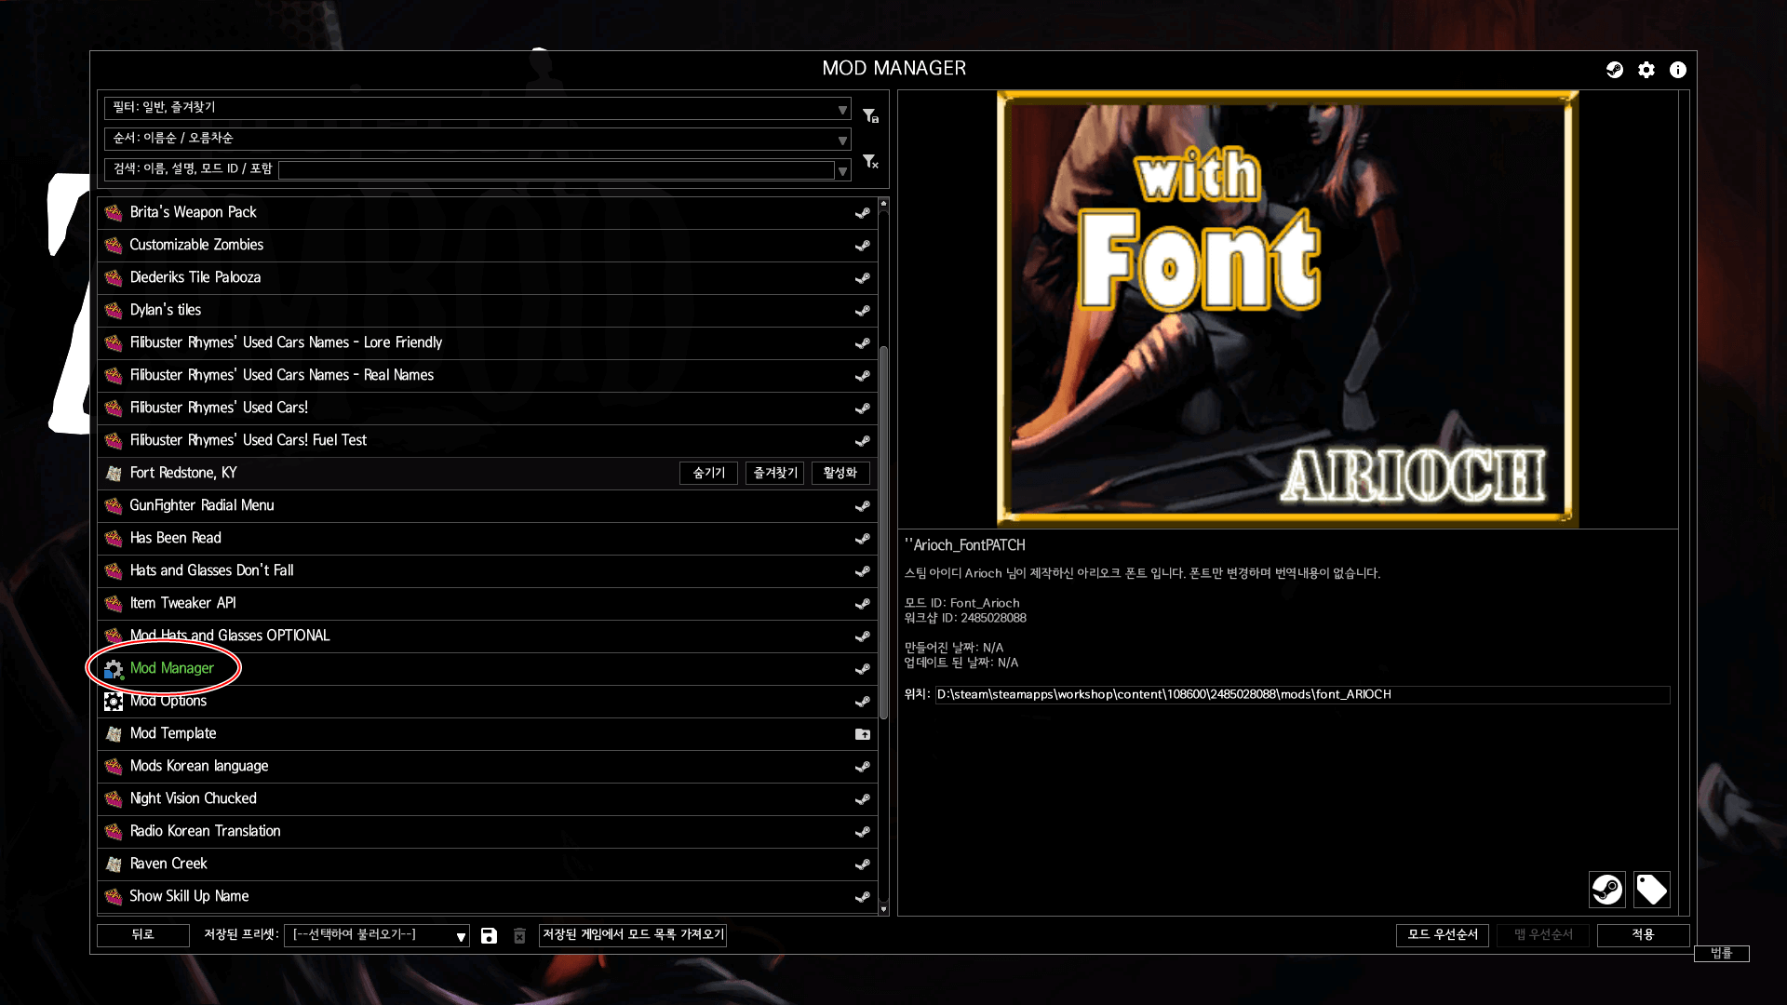Click the save filter lock funnel icon
Viewport: 1787px width, 1005px height.
[x=870, y=115]
